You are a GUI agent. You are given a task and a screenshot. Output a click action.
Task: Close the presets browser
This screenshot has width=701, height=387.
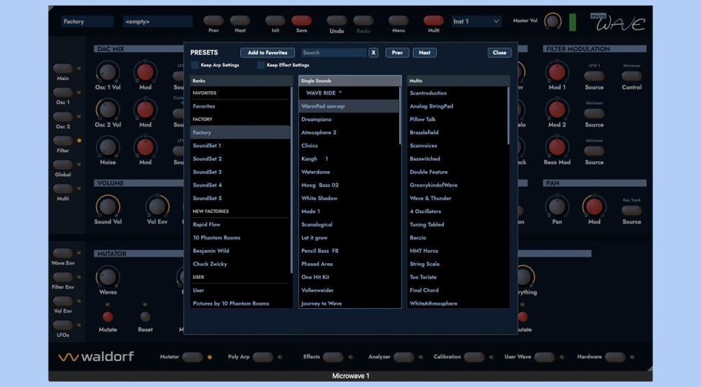pyautogui.click(x=499, y=53)
